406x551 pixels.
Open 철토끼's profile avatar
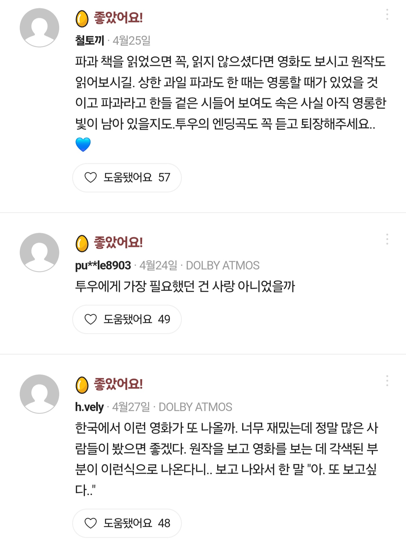39,28
